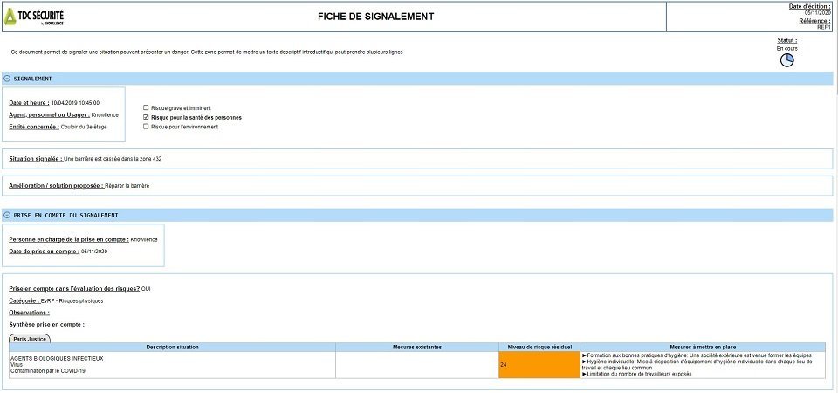Click Personne en charge de la prise en compte

(x=69, y=239)
